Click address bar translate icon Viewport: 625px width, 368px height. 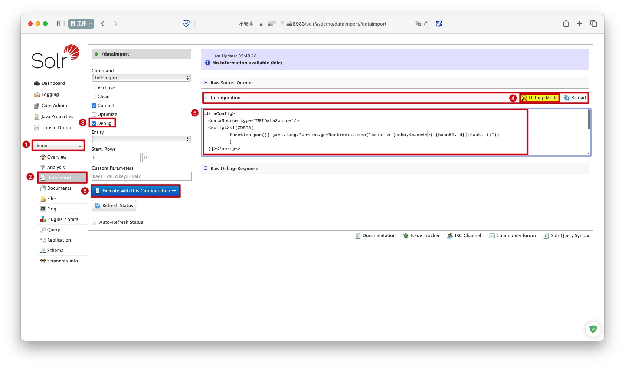418,24
